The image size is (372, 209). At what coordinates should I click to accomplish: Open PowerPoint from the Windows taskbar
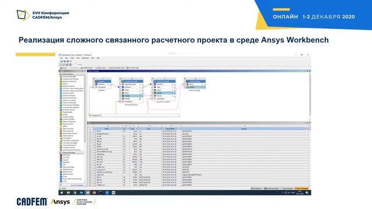point(94,193)
